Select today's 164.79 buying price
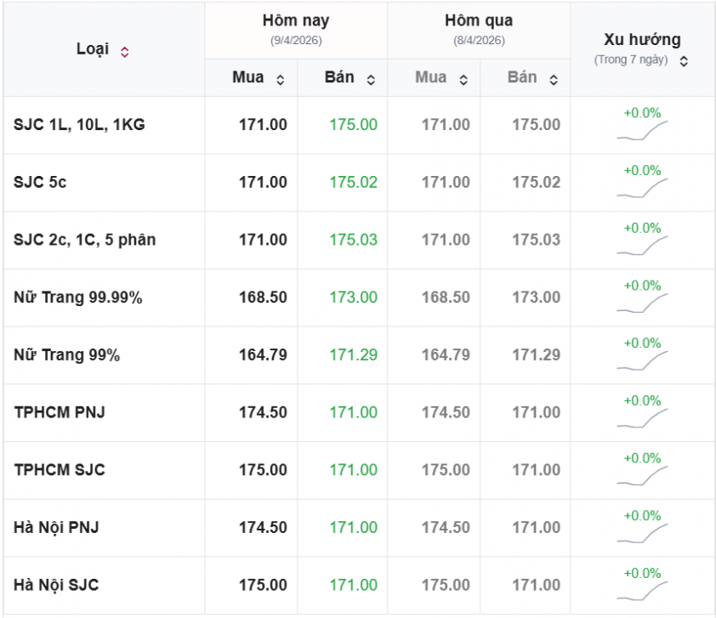 [x=263, y=354]
